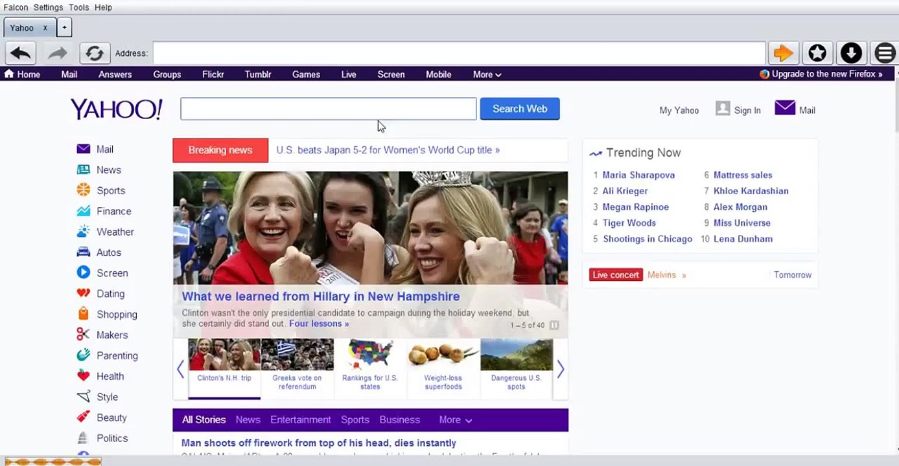
Task: Open a new tab with the plus button
Action: (x=64, y=27)
